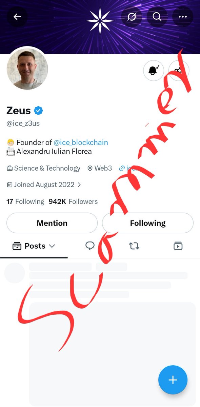Tap the back arrow icon
This screenshot has width=200, height=407.
pyautogui.click(x=17, y=17)
